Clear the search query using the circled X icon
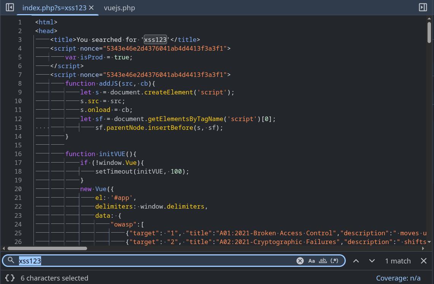Screen dimensions: 434x284 click(x=300, y=260)
